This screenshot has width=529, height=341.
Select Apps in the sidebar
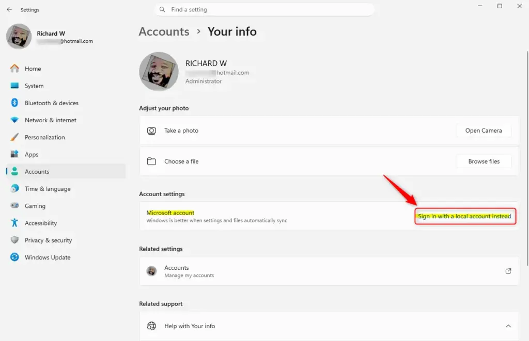[x=66, y=154]
